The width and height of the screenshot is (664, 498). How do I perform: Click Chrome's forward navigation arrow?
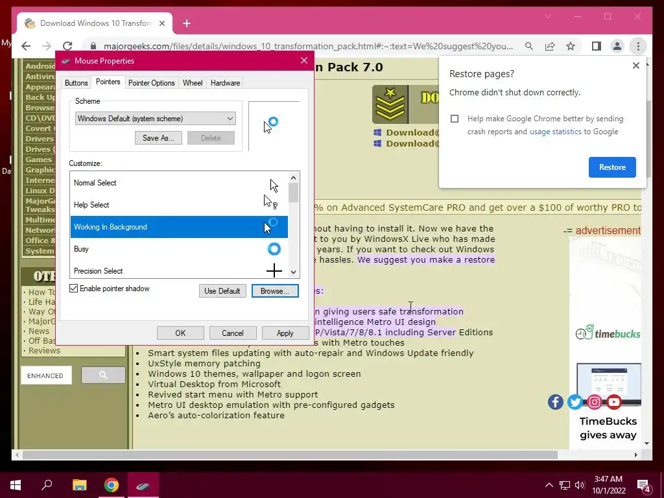click(x=47, y=46)
